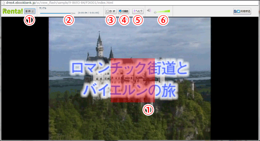Screen dimensions: 260x141
Task: Set volume to maximum on green bar
Action: (169, 11)
